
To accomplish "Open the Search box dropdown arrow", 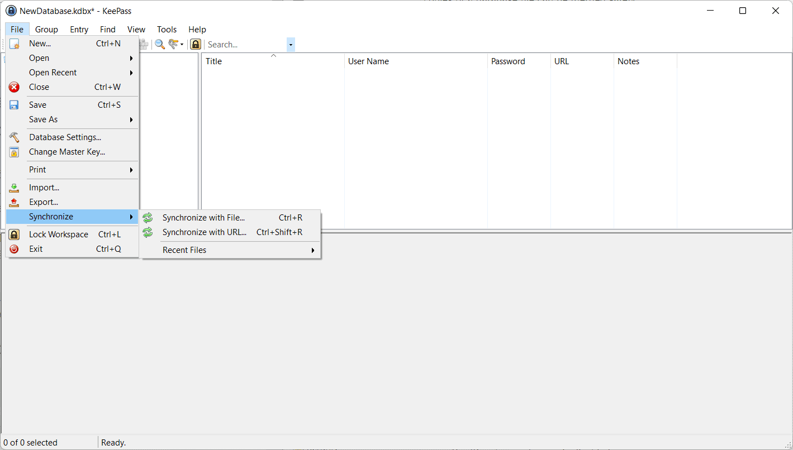I will [291, 45].
